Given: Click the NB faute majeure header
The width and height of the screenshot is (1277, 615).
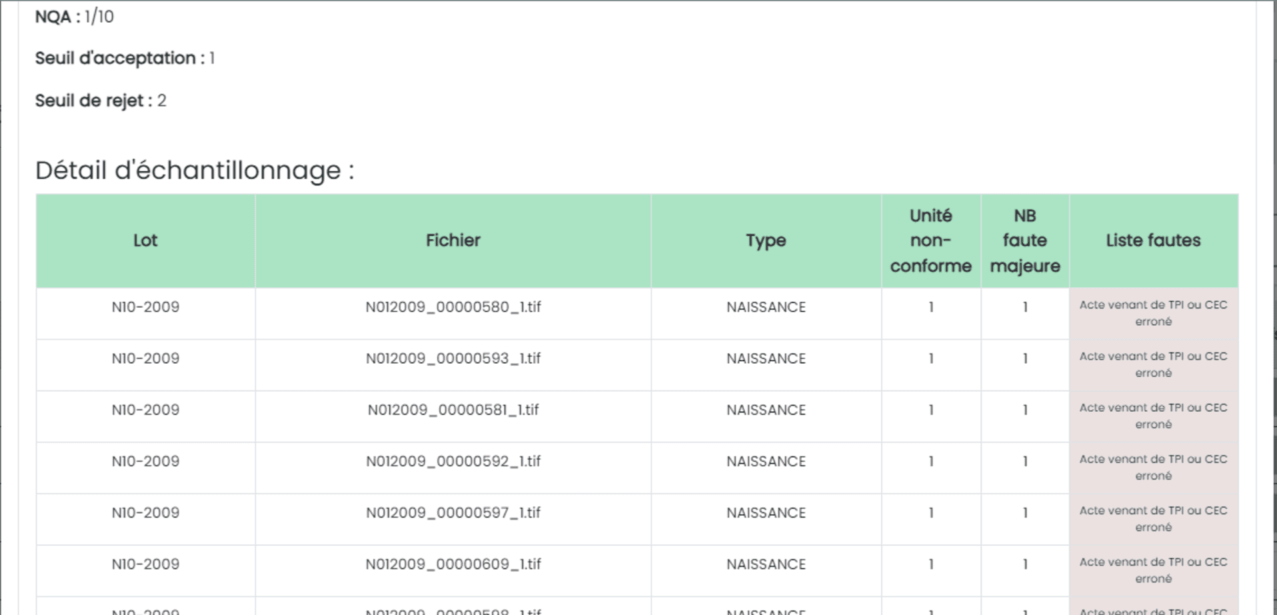Looking at the screenshot, I should point(1024,241).
